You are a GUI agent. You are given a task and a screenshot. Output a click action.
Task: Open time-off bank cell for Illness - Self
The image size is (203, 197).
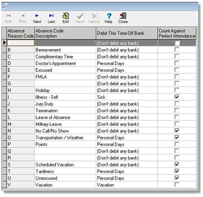tap(127, 97)
